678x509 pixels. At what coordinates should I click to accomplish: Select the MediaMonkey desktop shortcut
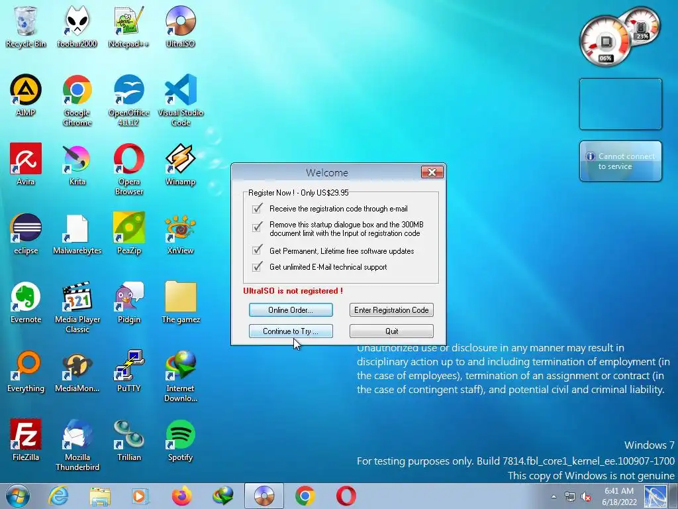click(x=77, y=371)
